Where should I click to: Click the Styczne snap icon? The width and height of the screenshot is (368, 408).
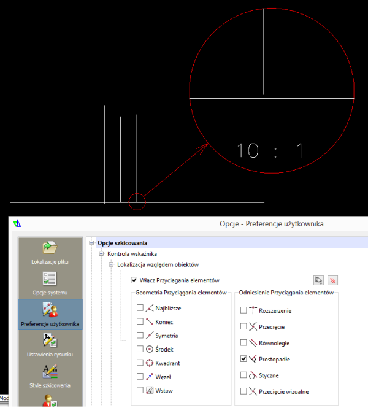[x=253, y=375]
